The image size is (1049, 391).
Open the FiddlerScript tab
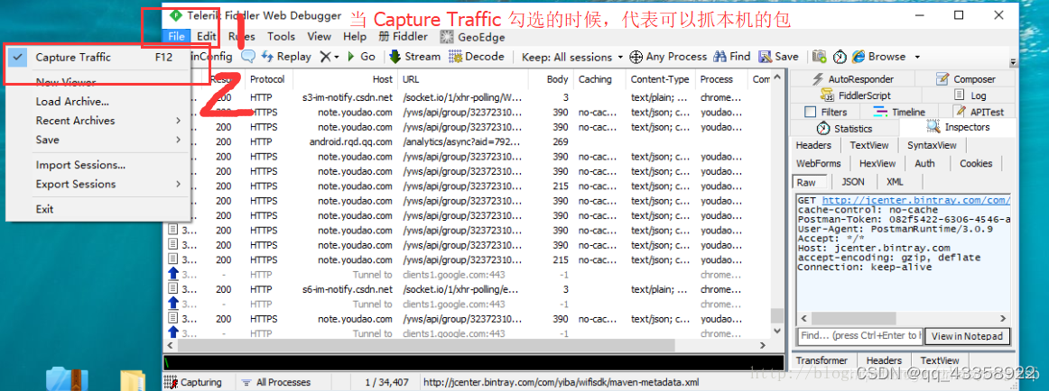tap(857, 95)
